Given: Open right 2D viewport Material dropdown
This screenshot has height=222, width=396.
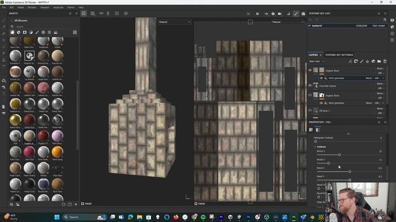Looking at the screenshot, I should point(288,22).
